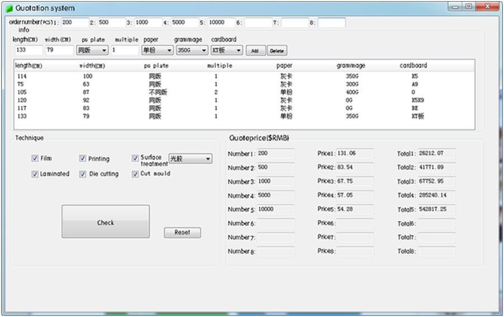The height and width of the screenshot is (317, 504).
Task: Click the length input field showing 133
Action: click(28, 50)
